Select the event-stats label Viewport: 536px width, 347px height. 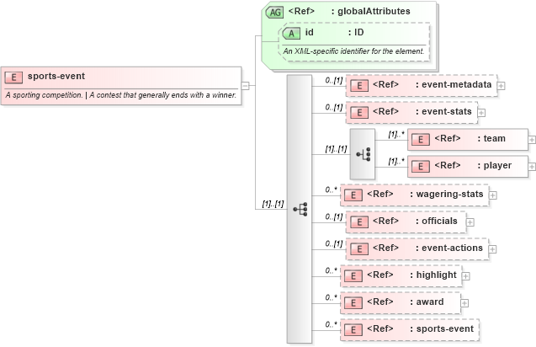tap(447, 111)
